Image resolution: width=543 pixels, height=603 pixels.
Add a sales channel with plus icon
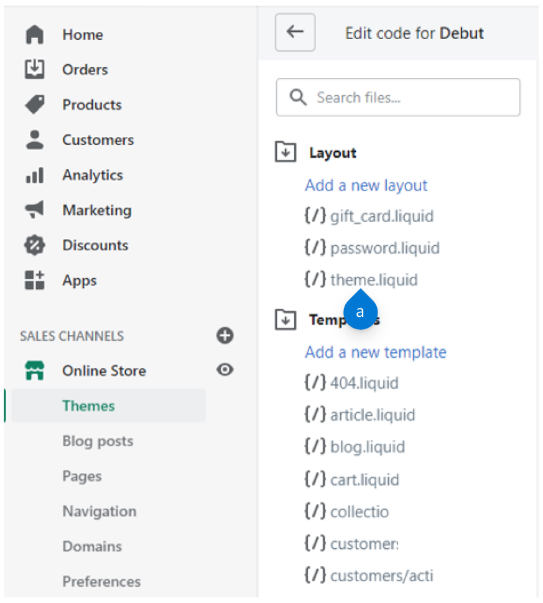(225, 335)
